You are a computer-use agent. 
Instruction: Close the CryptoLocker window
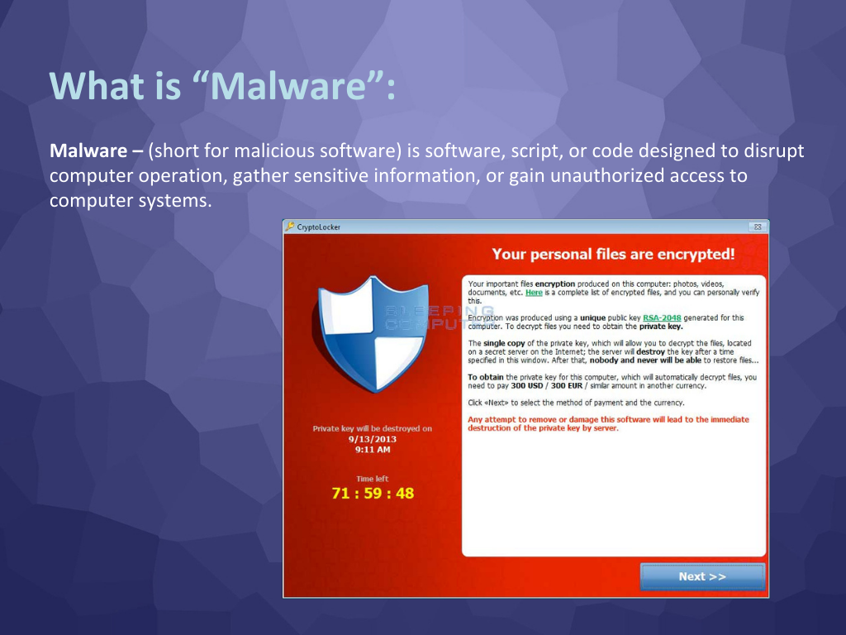click(x=758, y=227)
